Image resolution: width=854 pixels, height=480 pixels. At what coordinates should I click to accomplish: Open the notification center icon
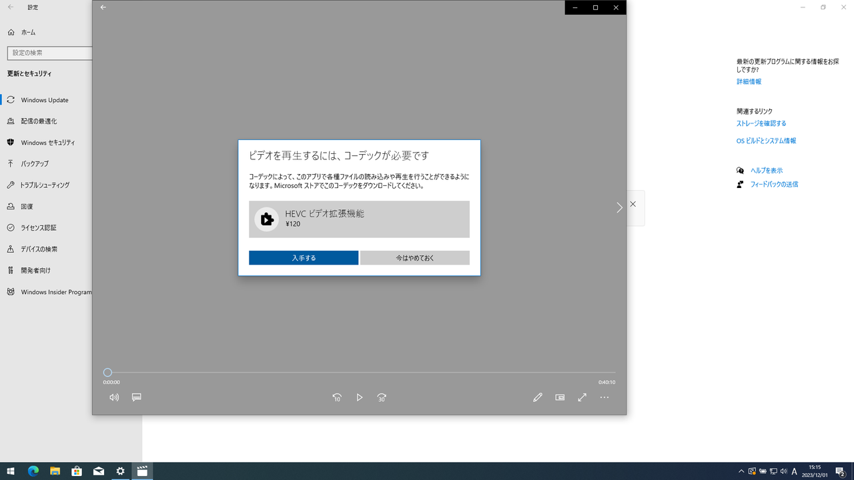[x=841, y=471]
